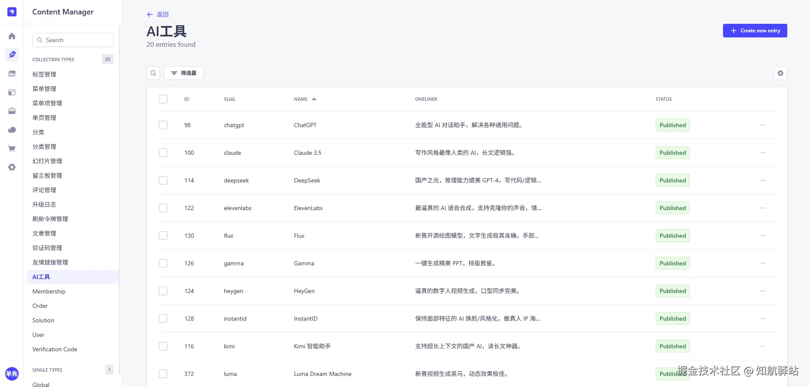Screen dimensions: 809x387
Task: Select the DeepSeek row checkbox
Action: coord(163,180)
